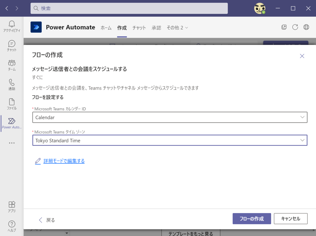Switch to the ホーム tab

pyautogui.click(x=106, y=28)
